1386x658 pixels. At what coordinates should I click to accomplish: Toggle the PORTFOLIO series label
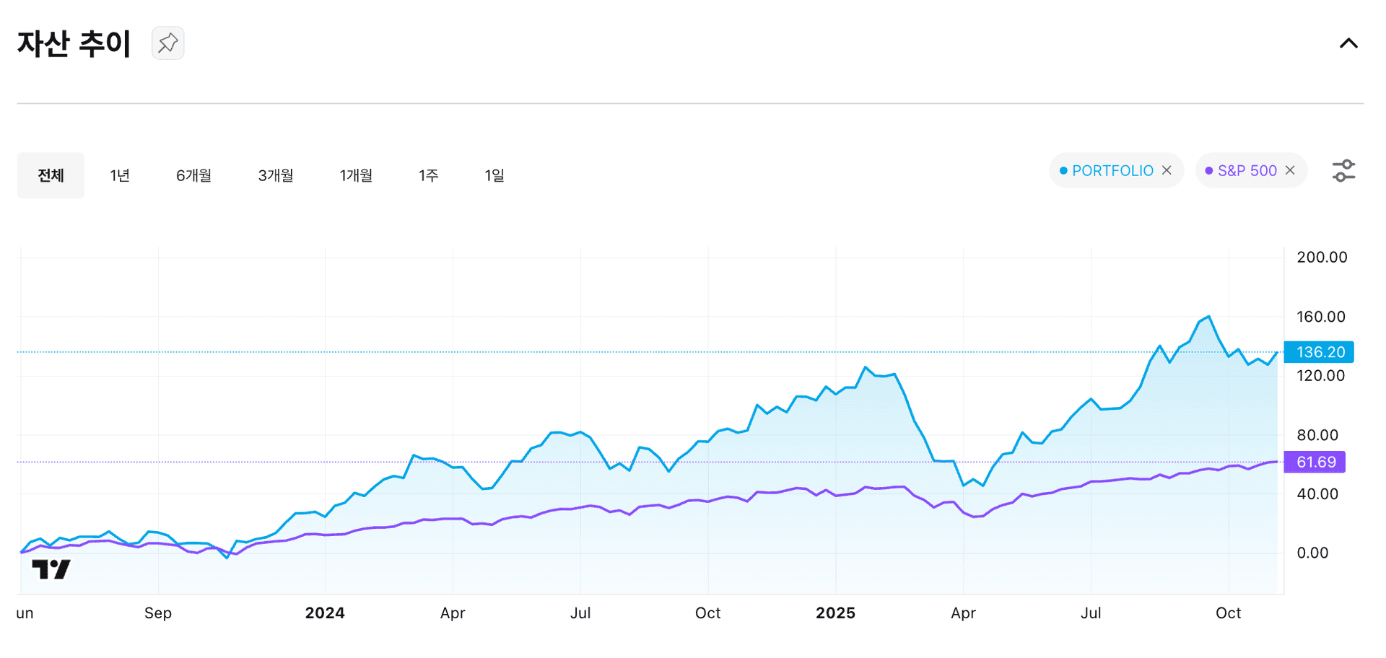[x=1112, y=171]
